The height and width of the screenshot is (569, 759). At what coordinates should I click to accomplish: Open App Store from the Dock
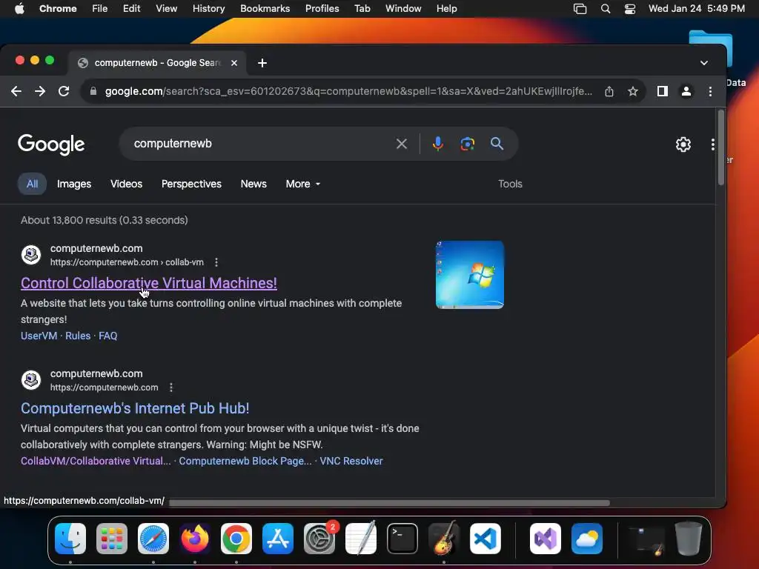click(x=278, y=539)
